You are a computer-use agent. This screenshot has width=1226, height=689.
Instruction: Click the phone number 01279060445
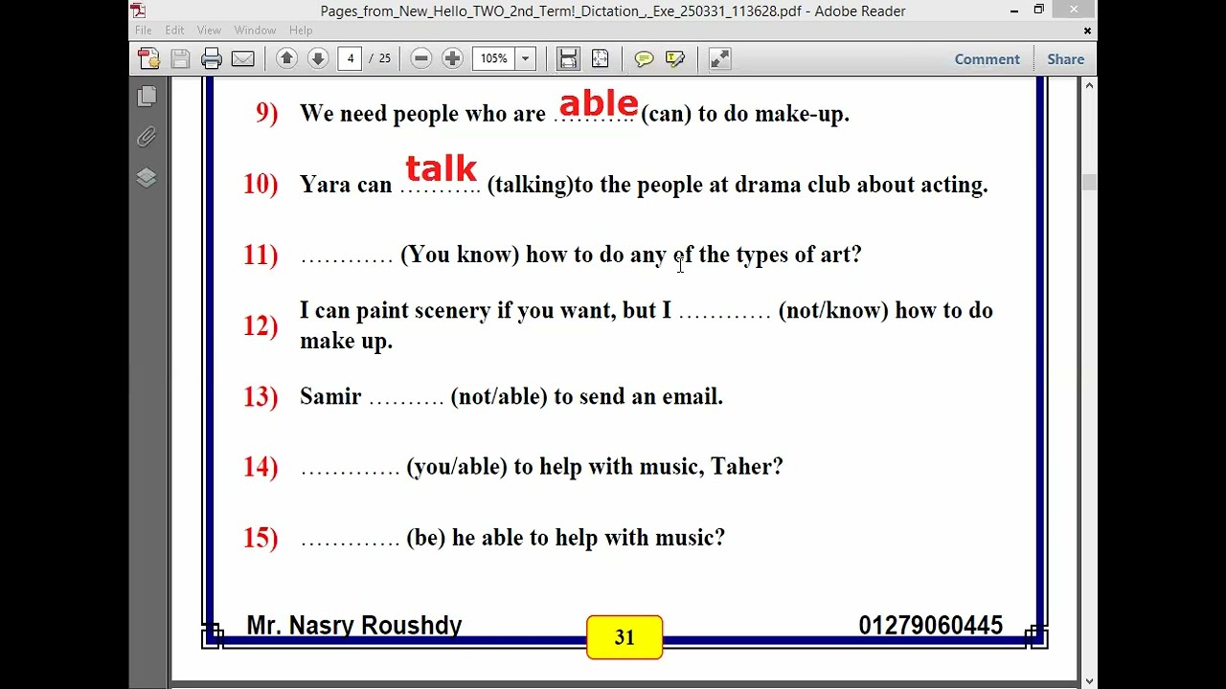[x=930, y=626]
